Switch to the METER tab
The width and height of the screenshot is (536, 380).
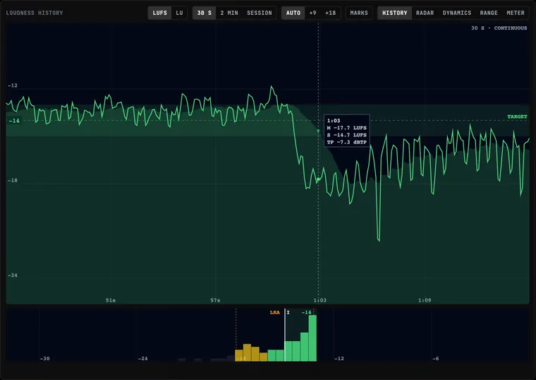pyautogui.click(x=516, y=13)
